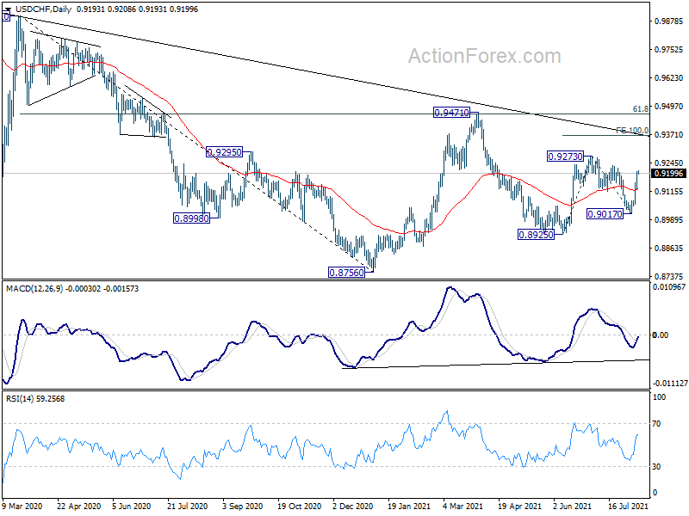Select the 0.92730 price label

tap(565, 157)
